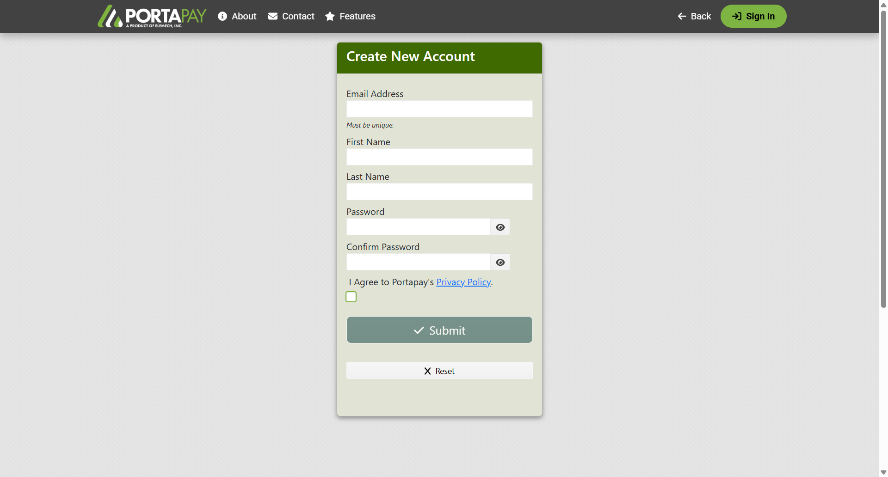Select the Last Name text box
This screenshot has height=477, width=888.
click(439, 192)
